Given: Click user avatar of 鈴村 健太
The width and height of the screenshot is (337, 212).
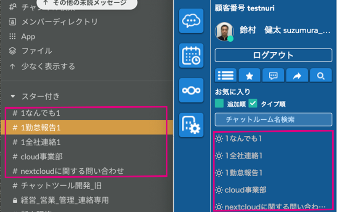Looking at the screenshot, I should coord(224,32).
